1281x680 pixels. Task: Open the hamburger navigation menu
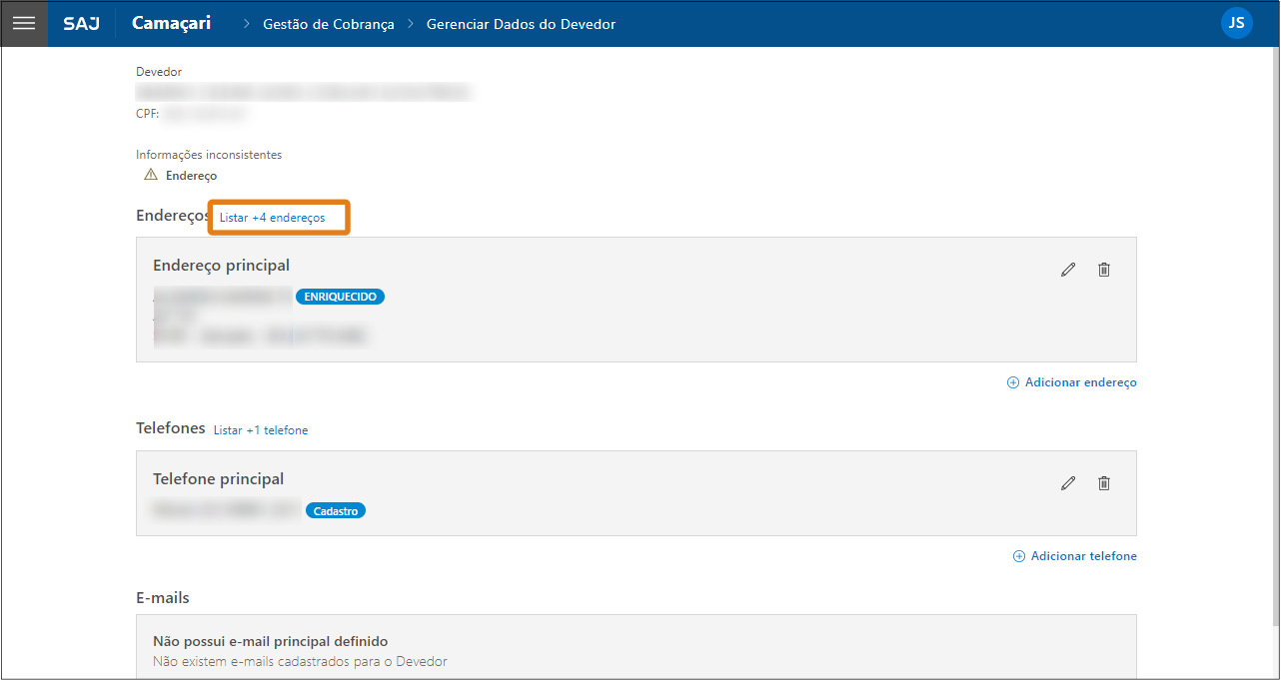pyautogui.click(x=23, y=23)
